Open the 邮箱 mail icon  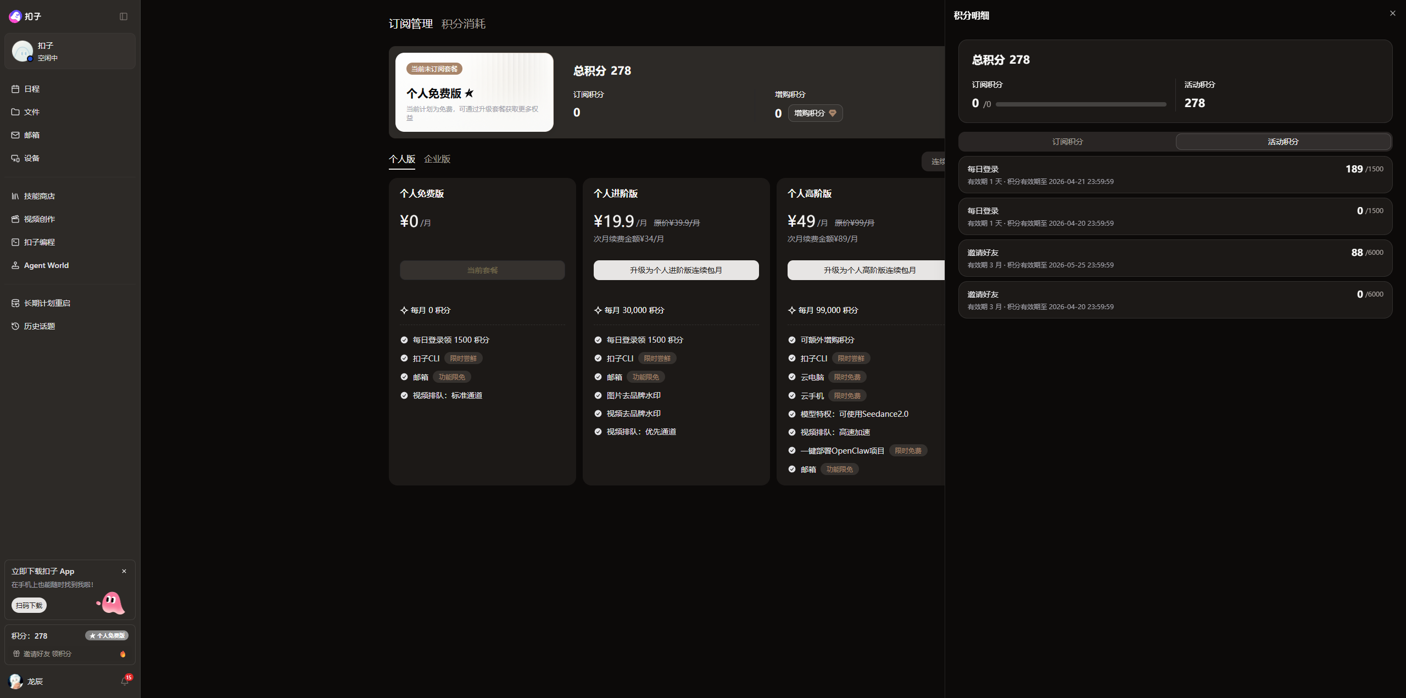[15, 135]
